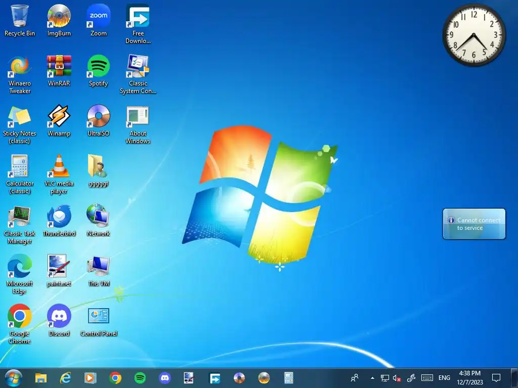Open the network status tray icon
518x388 pixels.
(384, 378)
